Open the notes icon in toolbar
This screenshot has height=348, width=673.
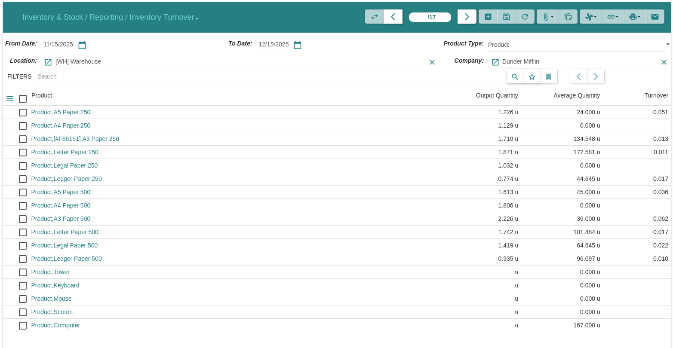568,17
